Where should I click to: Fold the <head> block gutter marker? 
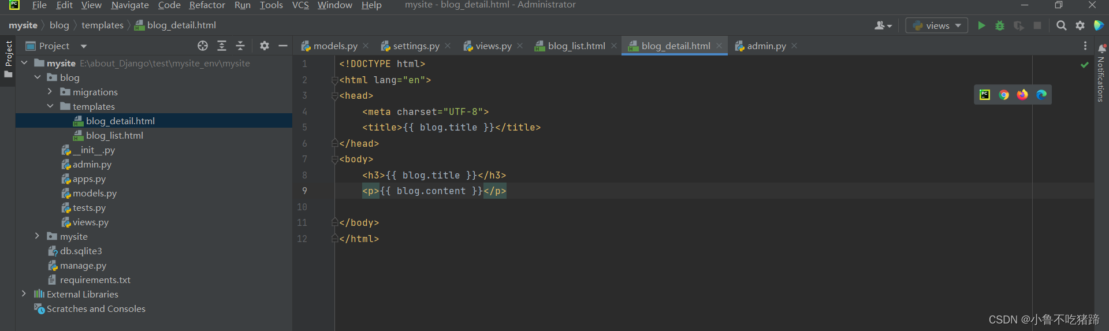tap(334, 96)
